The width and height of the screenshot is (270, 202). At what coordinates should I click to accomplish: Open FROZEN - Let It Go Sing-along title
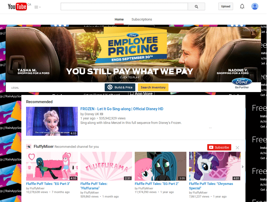tap(122, 109)
